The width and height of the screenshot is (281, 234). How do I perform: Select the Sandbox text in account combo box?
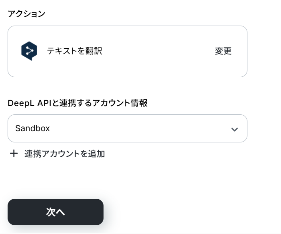(32, 128)
